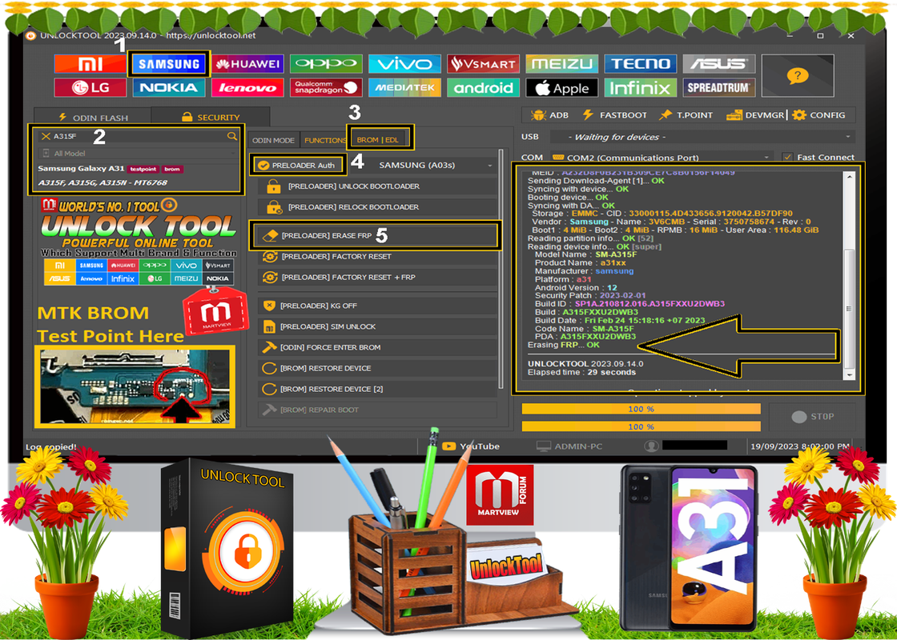This screenshot has height=640, width=897.
Task: Click [PRELOADER] RELOCK BOOTLOADER
Action: coord(377,207)
